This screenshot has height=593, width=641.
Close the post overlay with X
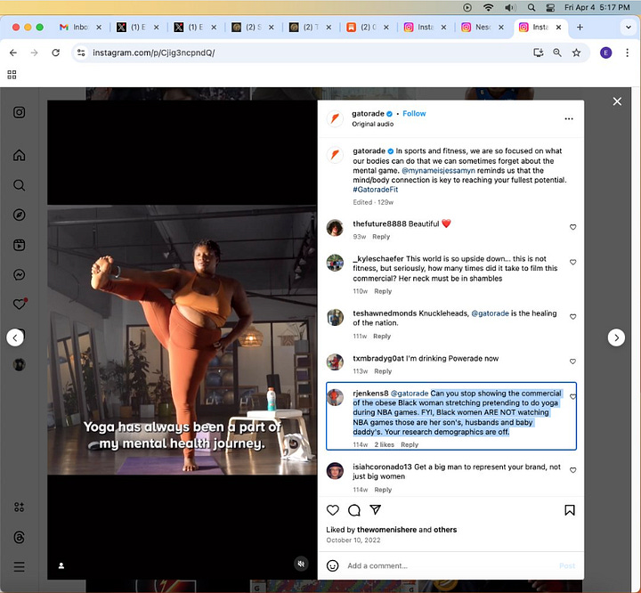pyautogui.click(x=617, y=102)
